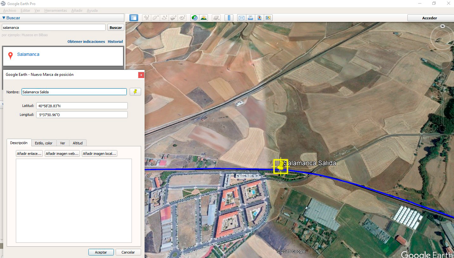The width and height of the screenshot is (454, 258).
Task: Click the Email envelope icon
Action: coord(242,18)
